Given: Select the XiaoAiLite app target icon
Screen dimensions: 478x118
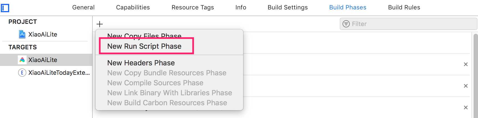Looking at the screenshot, I should 22,60.
